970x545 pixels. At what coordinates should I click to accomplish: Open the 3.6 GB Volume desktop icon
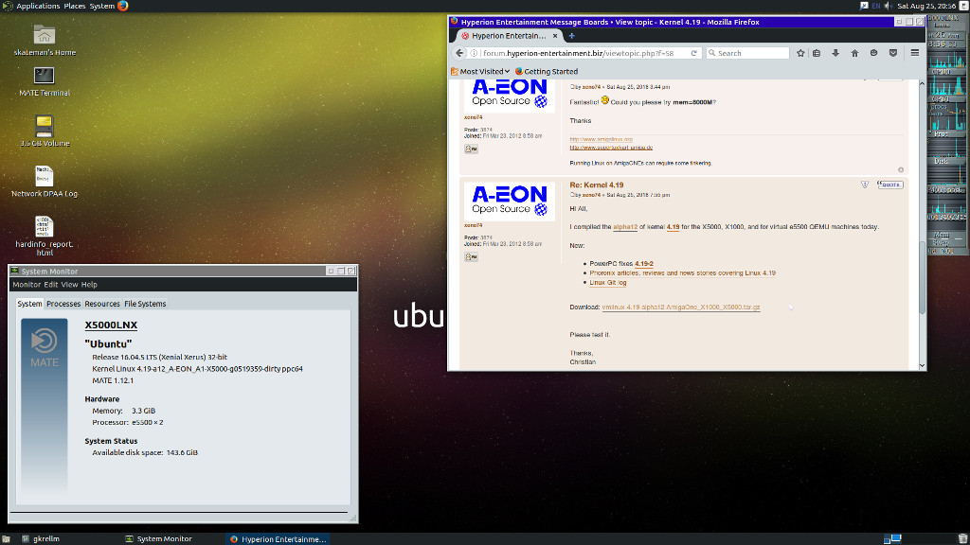coord(44,126)
